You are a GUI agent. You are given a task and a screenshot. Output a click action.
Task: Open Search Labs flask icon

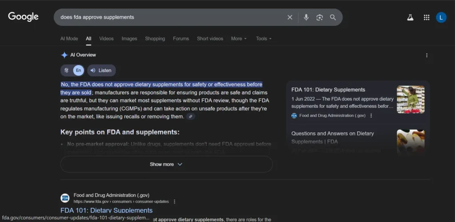click(x=410, y=17)
